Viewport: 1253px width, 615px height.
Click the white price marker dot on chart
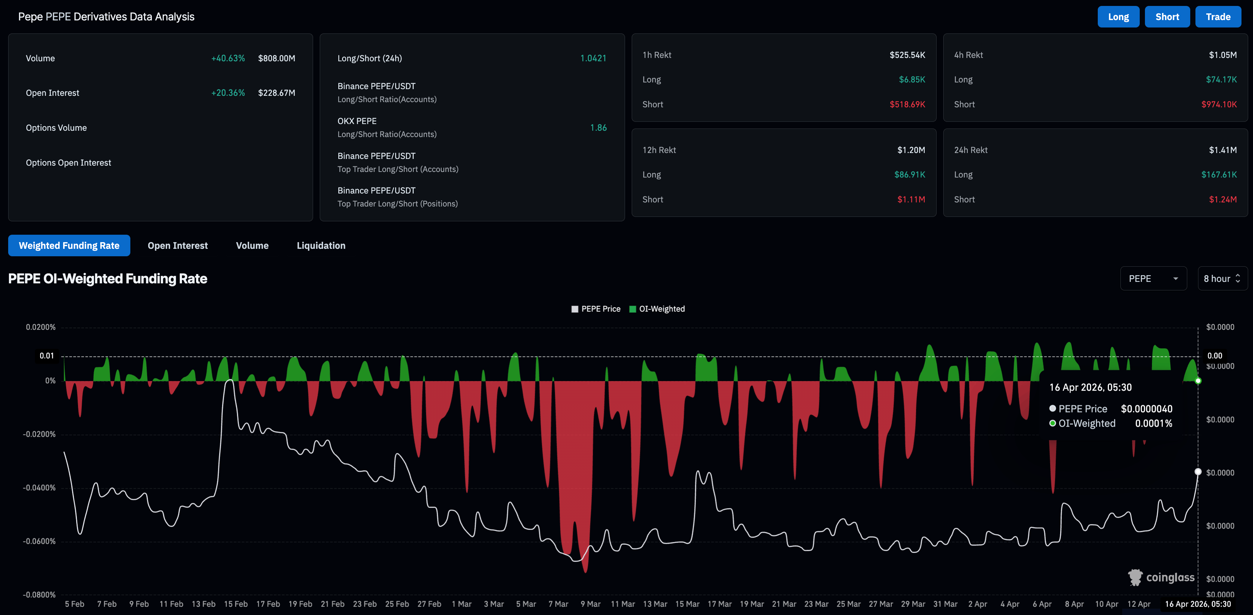pos(1198,472)
